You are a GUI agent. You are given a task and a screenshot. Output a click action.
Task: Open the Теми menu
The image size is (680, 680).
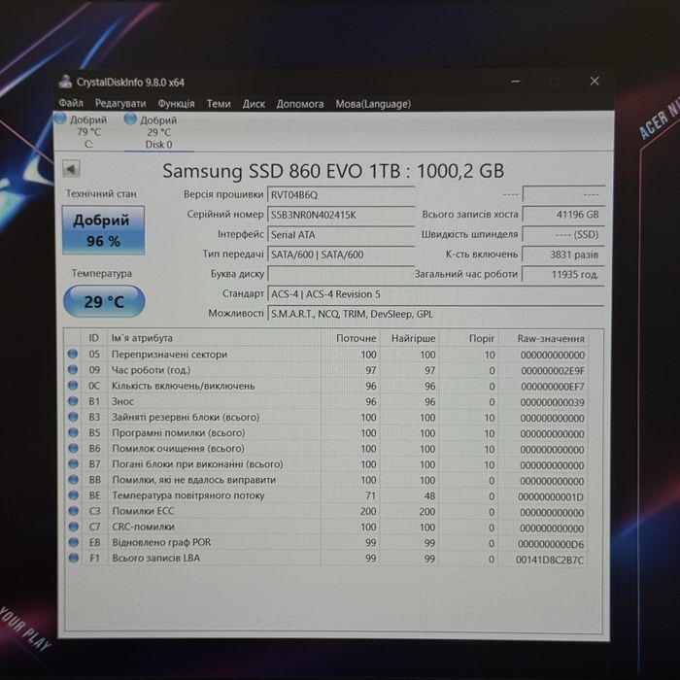click(x=219, y=104)
